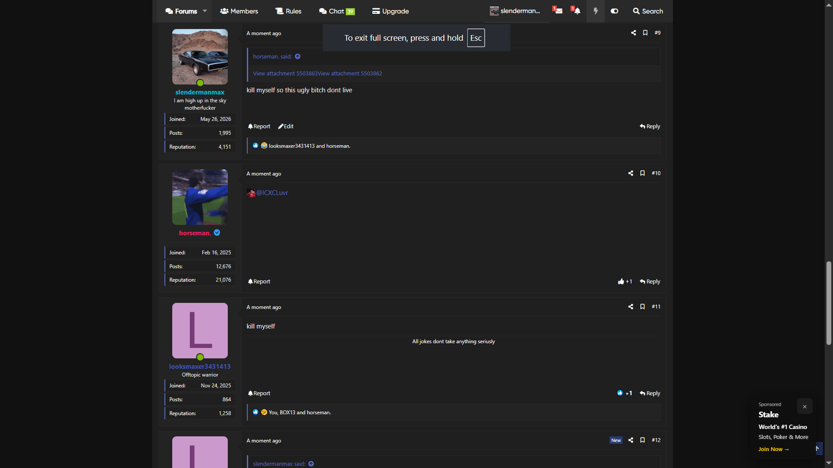Open the alerts bell icon

pyautogui.click(x=576, y=10)
